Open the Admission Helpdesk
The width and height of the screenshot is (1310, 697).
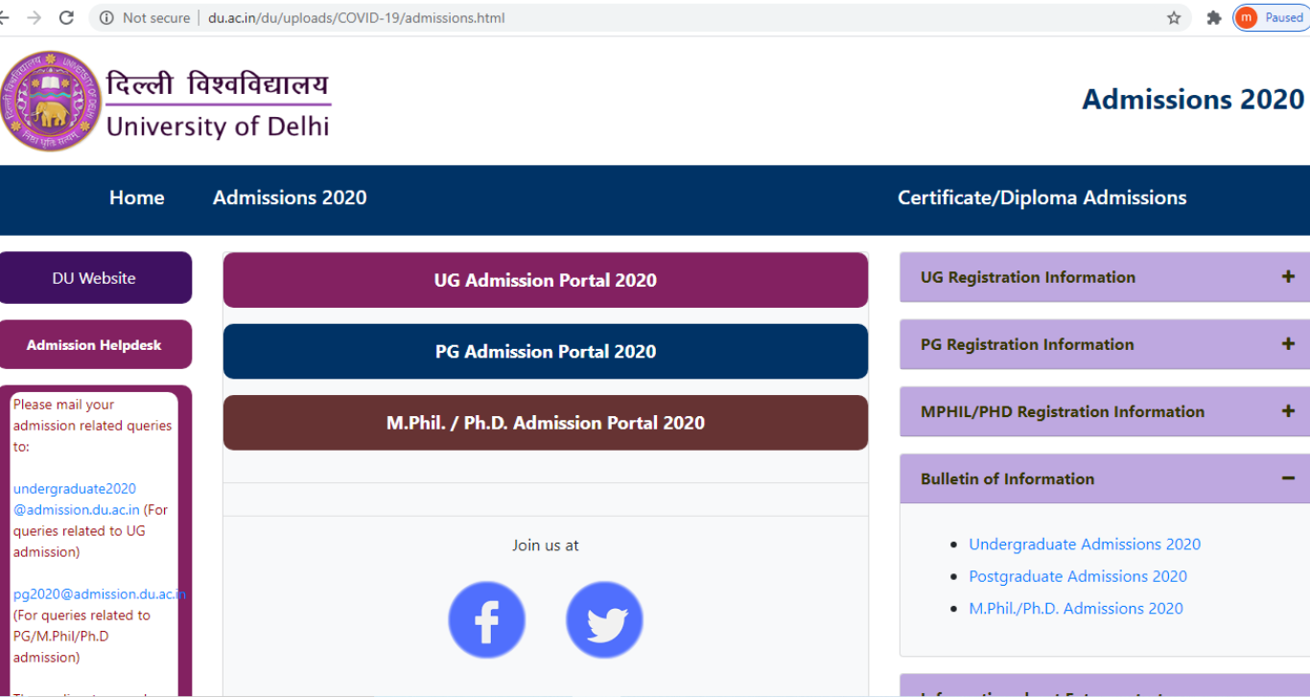point(94,344)
